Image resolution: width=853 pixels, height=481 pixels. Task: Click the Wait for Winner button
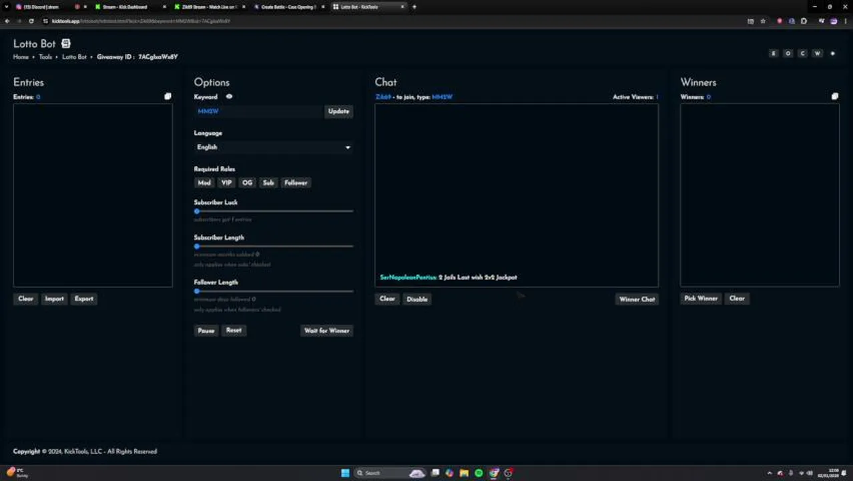pyautogui.click(x=327, y=331)
